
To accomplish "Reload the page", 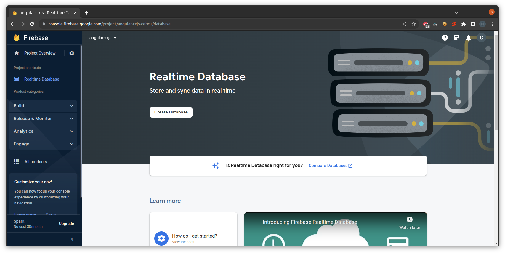I will pos(32,24).
